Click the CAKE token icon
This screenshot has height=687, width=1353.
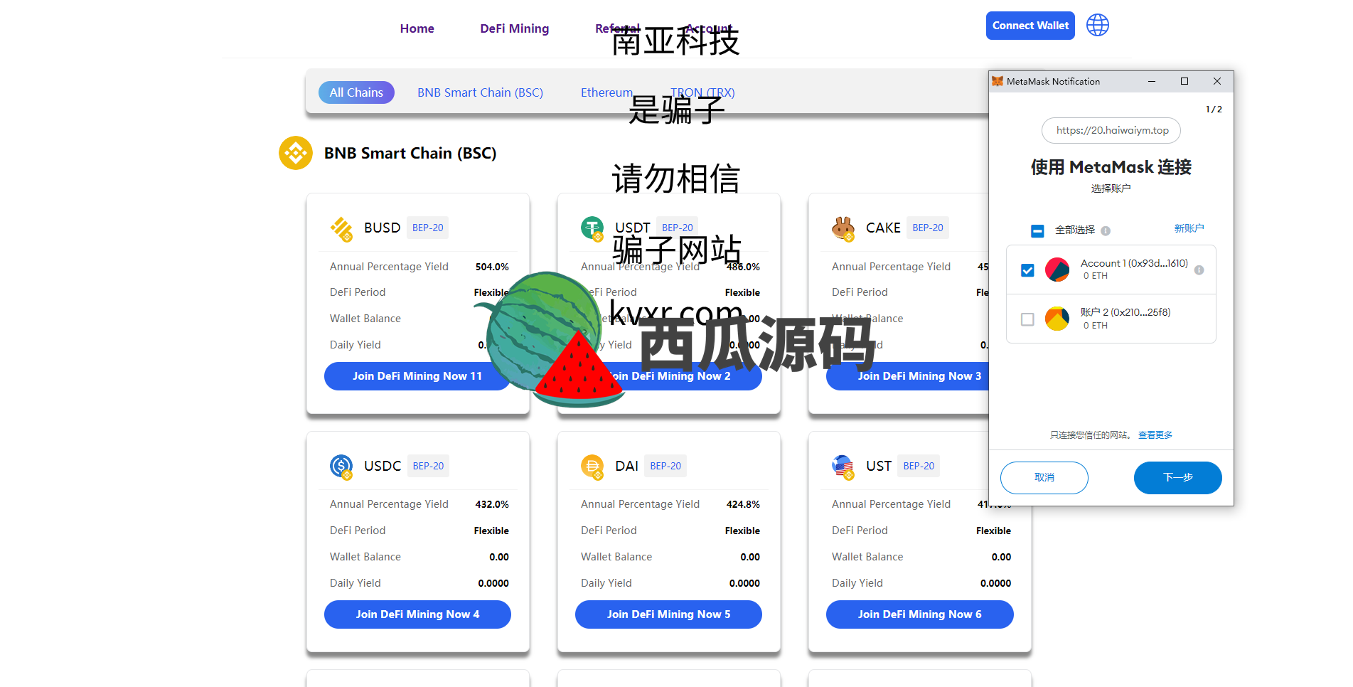843,228
